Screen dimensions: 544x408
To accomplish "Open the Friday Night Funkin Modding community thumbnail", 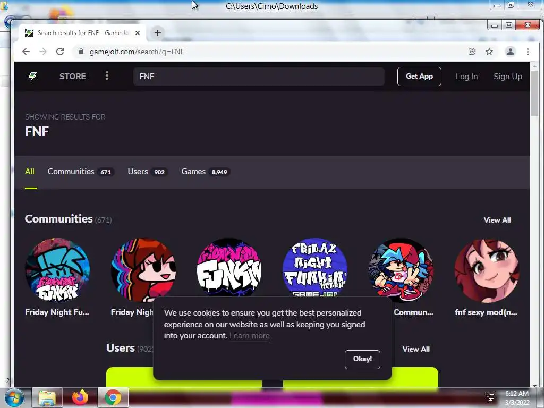I will 315,267.
